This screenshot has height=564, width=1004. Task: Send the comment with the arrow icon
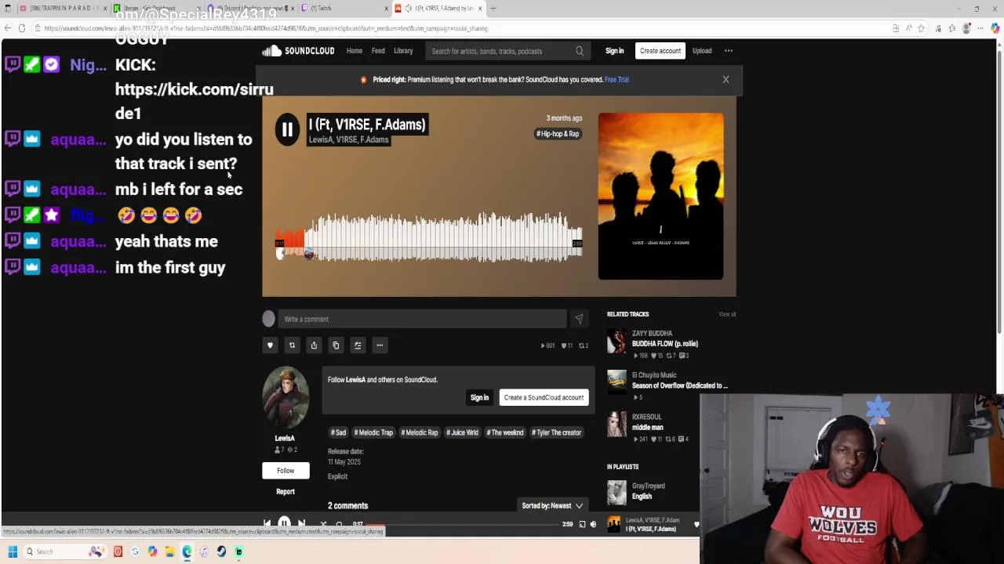click(579, 319)
